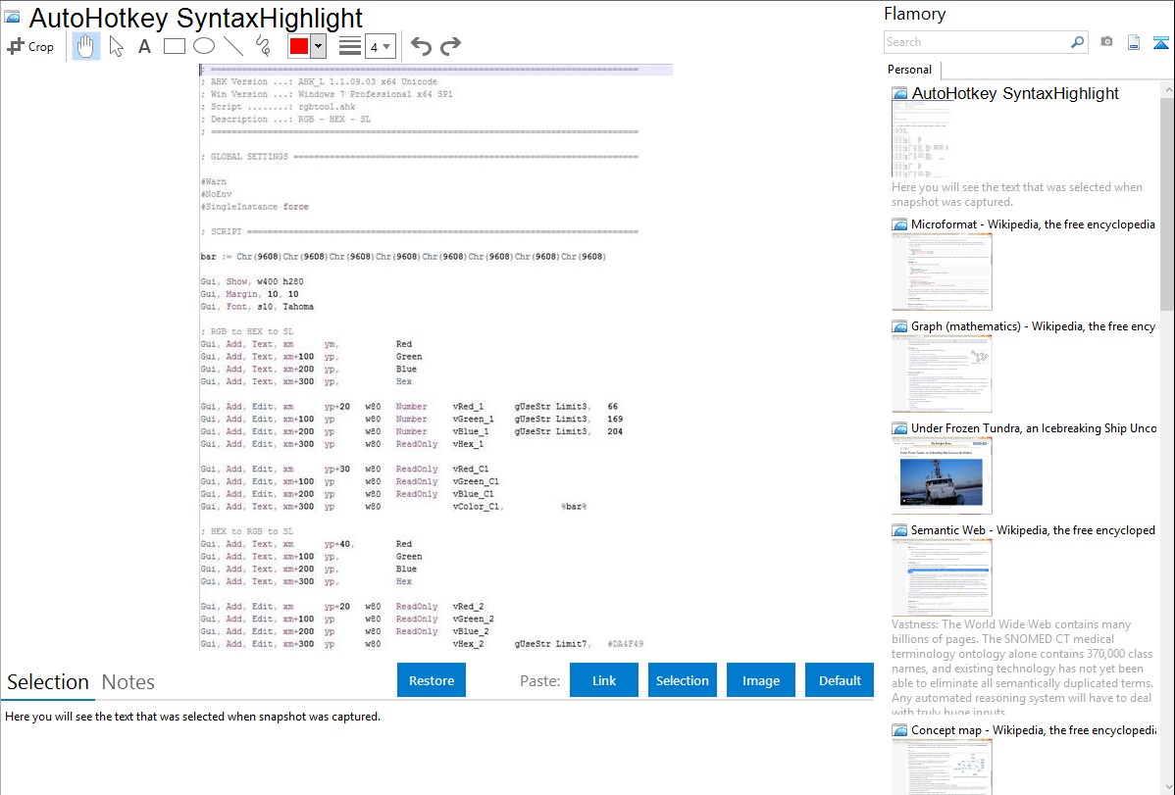The width and height of the screenshot is (1175, 795).
Task: Activate the hand pan tool
Action: click(86, 46)
